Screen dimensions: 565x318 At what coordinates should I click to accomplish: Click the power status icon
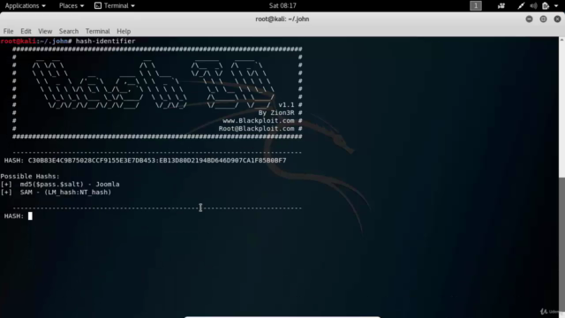546,6
